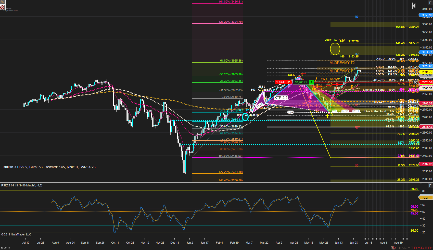This screenshot has height=250, width=433.
Task: Click the 100.00% (2438.50) Fibonacci label
Action: tap(231, 156)
